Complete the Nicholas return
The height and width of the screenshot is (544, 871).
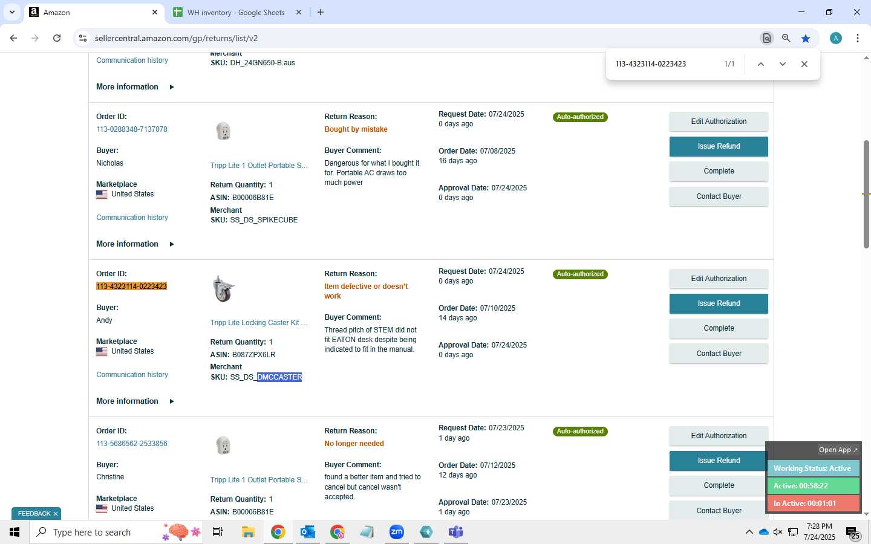pyautogui.click(x=719, y=171)
